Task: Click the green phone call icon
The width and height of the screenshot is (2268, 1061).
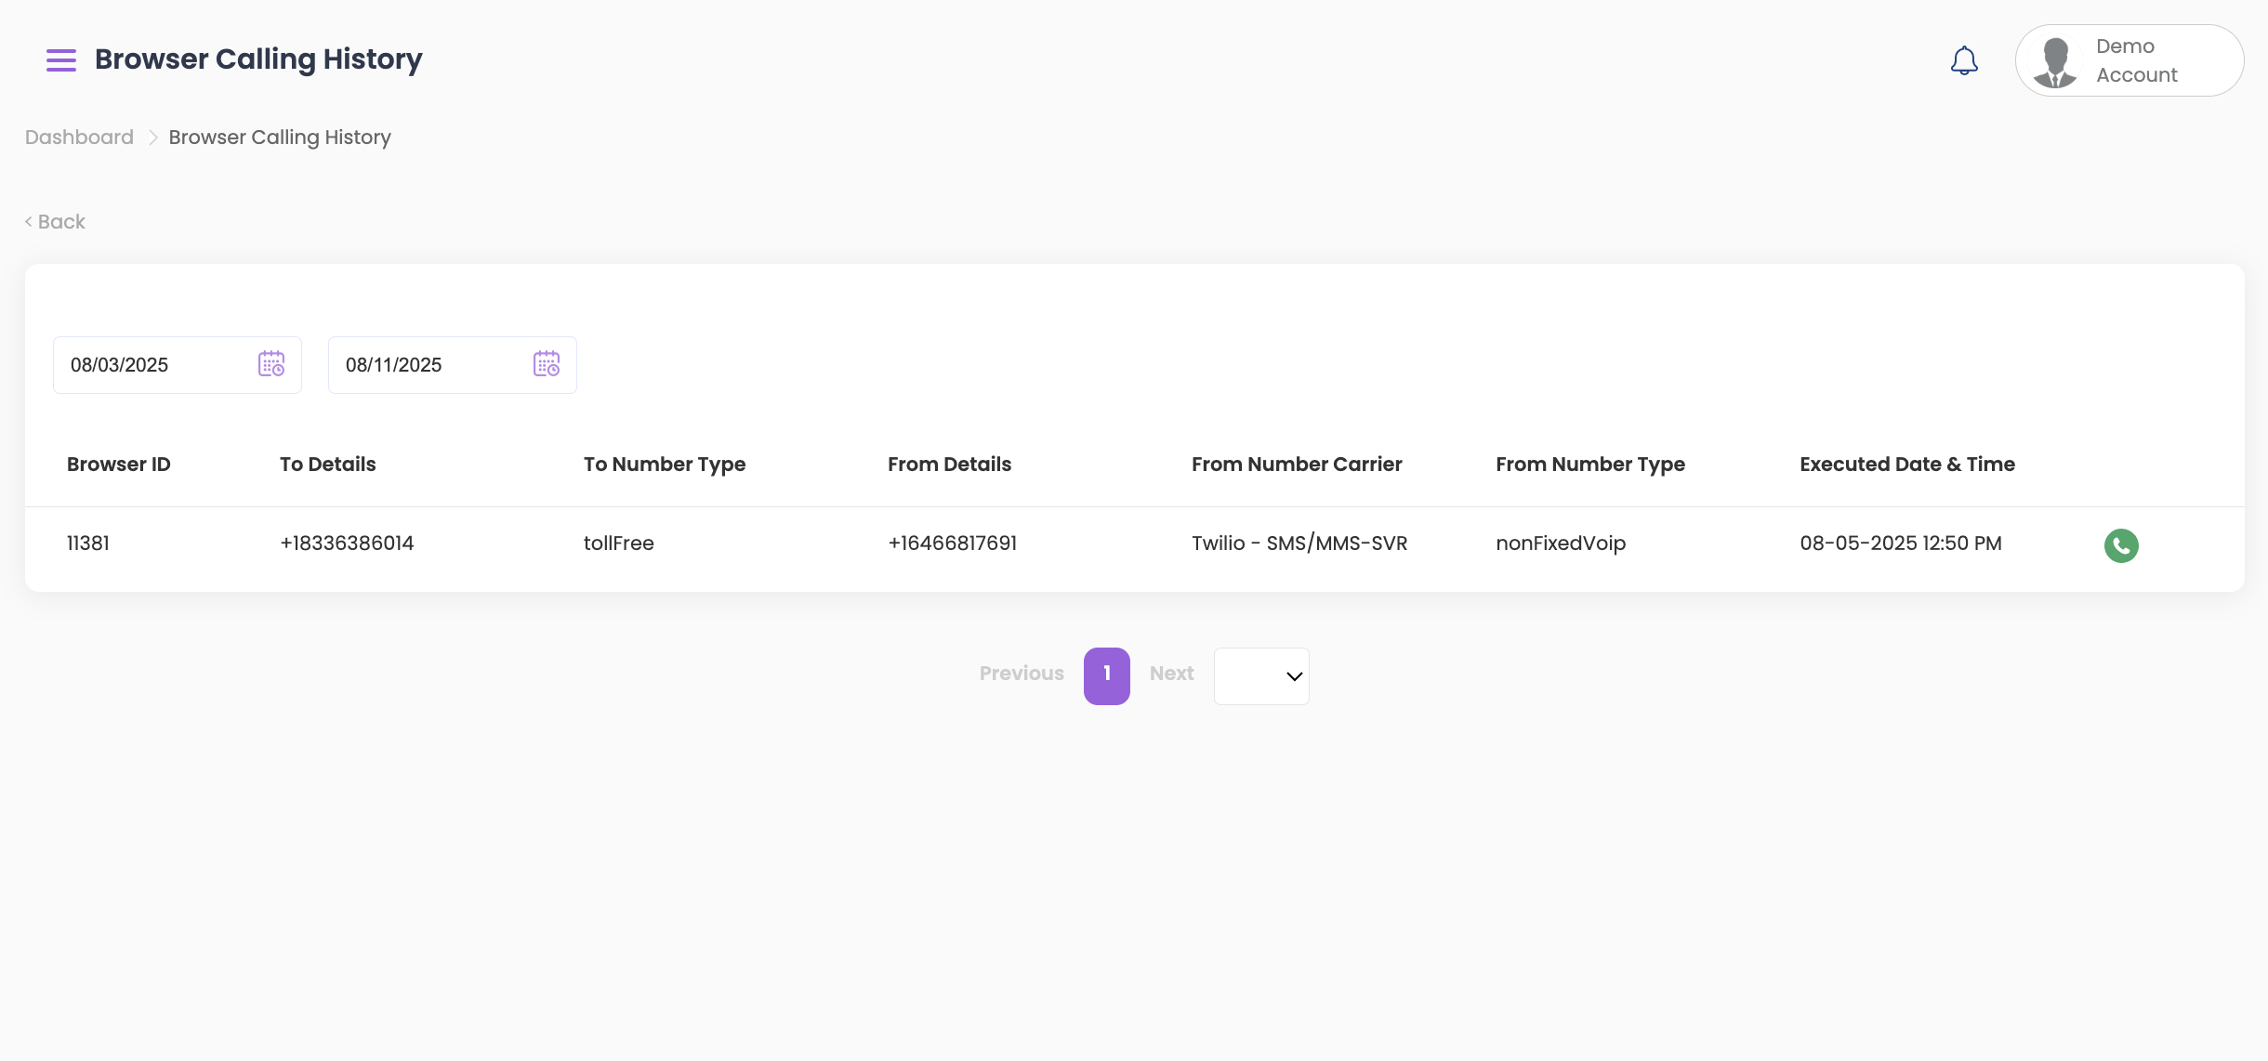Action: coord(2120,545)
